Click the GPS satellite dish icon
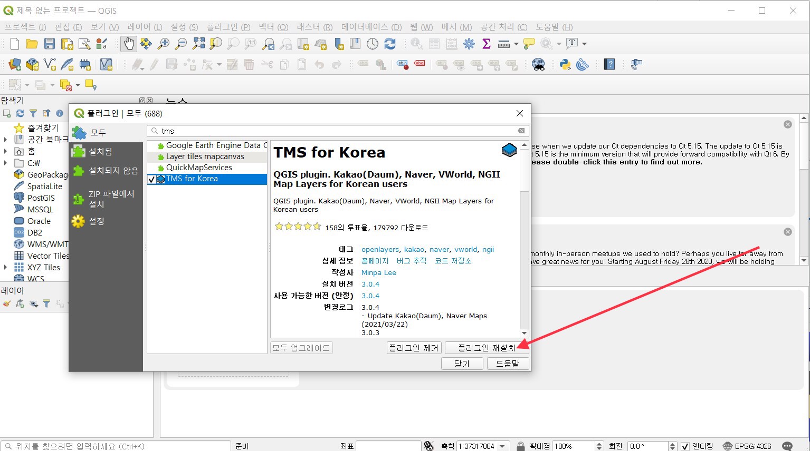 583,64
